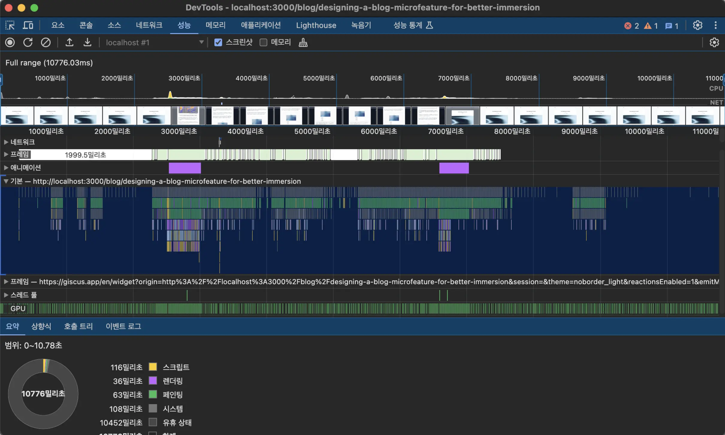This screenshot has width=725, height=435.
Task: Select the inspect element cursor tool
Action: pyautogui.click(x=10, y=25)
